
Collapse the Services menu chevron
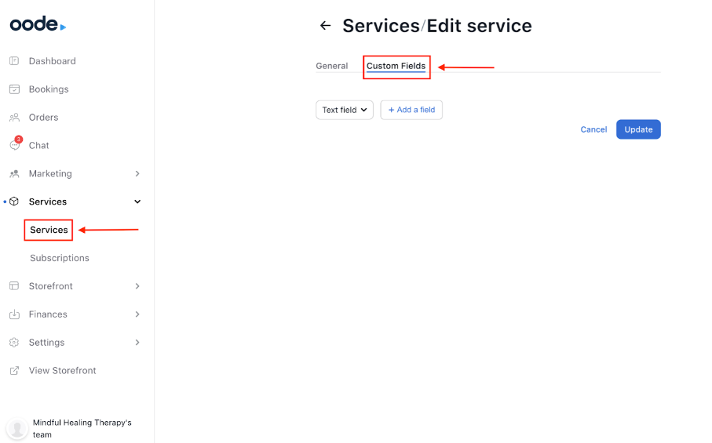tap(137, 202)
